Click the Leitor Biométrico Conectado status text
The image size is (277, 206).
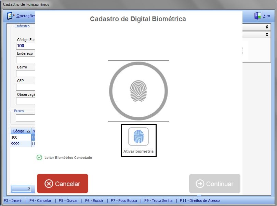click(68, 157)
